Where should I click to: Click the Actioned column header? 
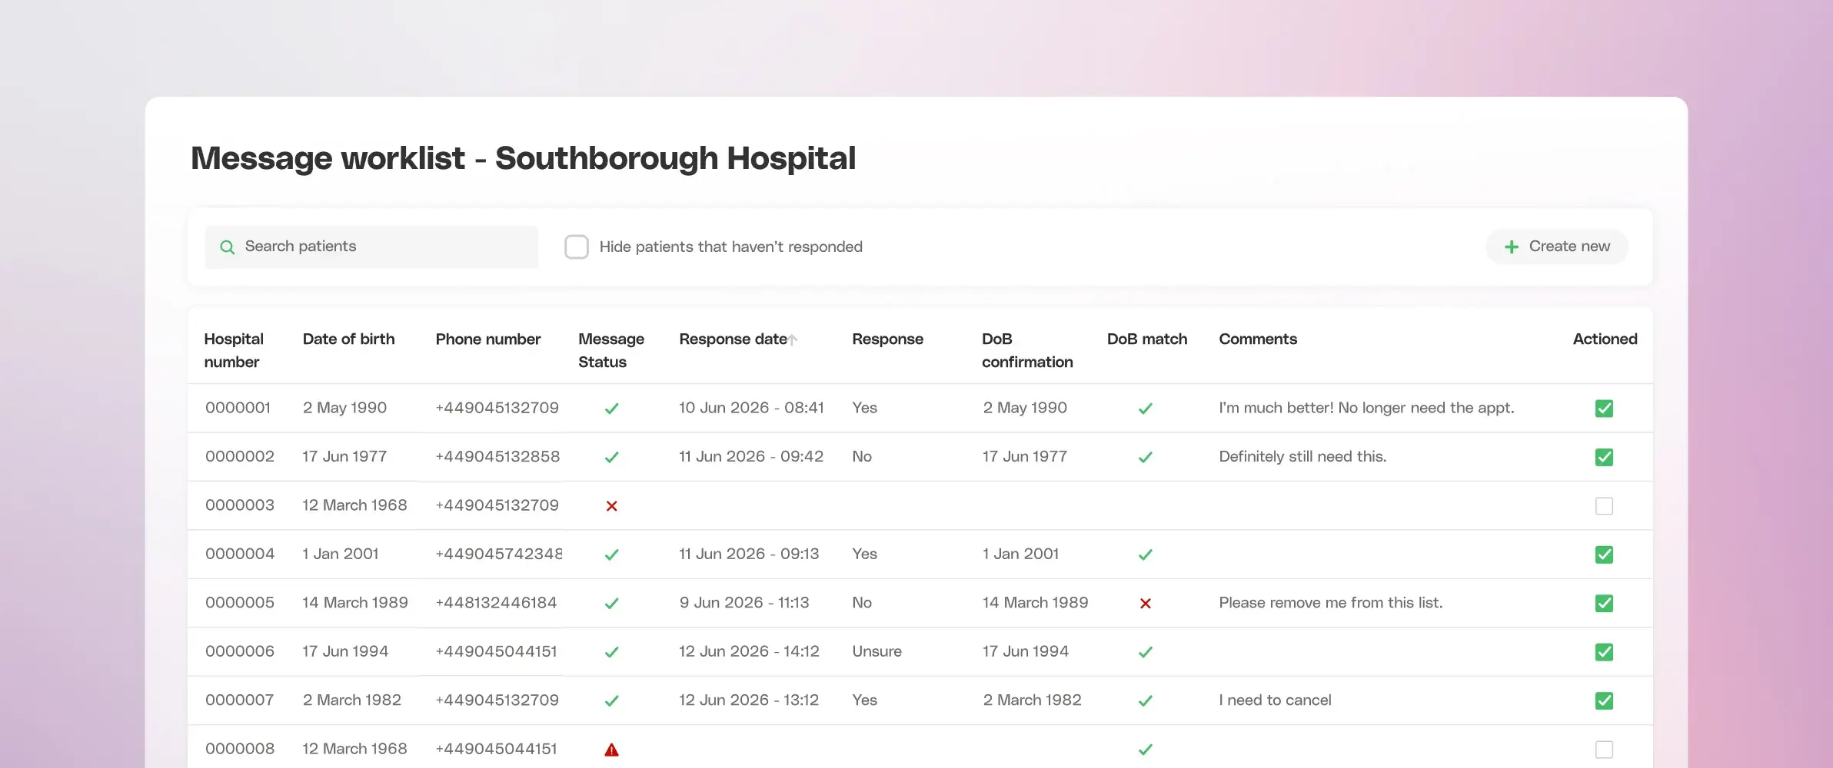[1605, 339]
